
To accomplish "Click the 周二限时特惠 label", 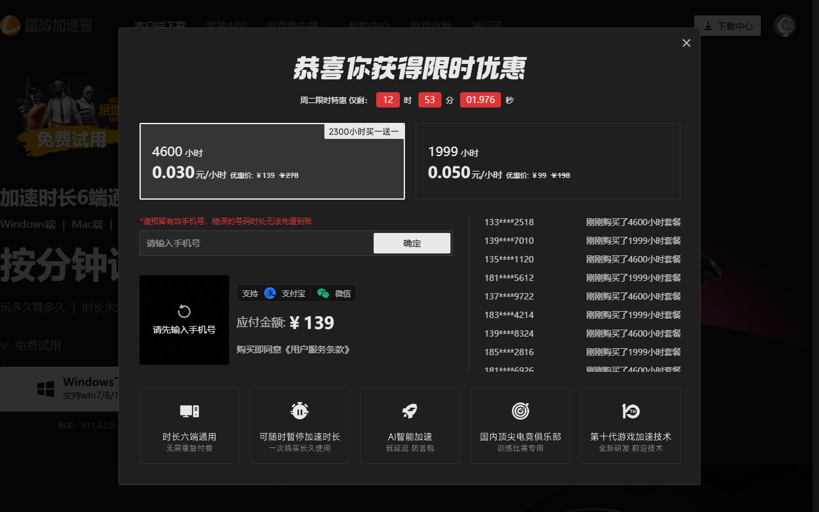I will click(x=323, y=100).
